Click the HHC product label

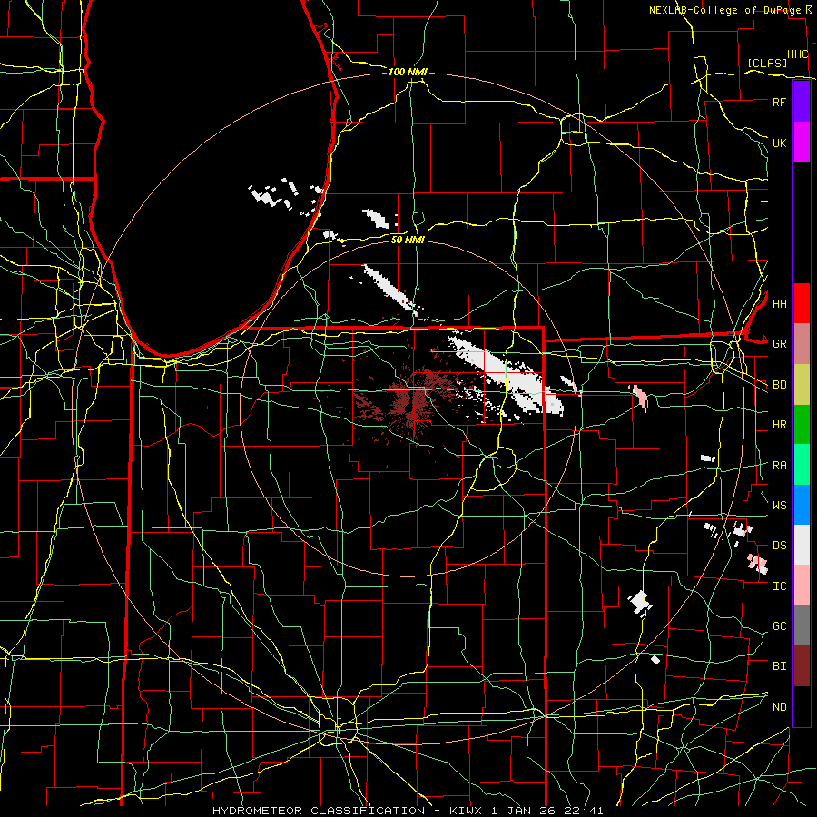[x=798, y=54]
